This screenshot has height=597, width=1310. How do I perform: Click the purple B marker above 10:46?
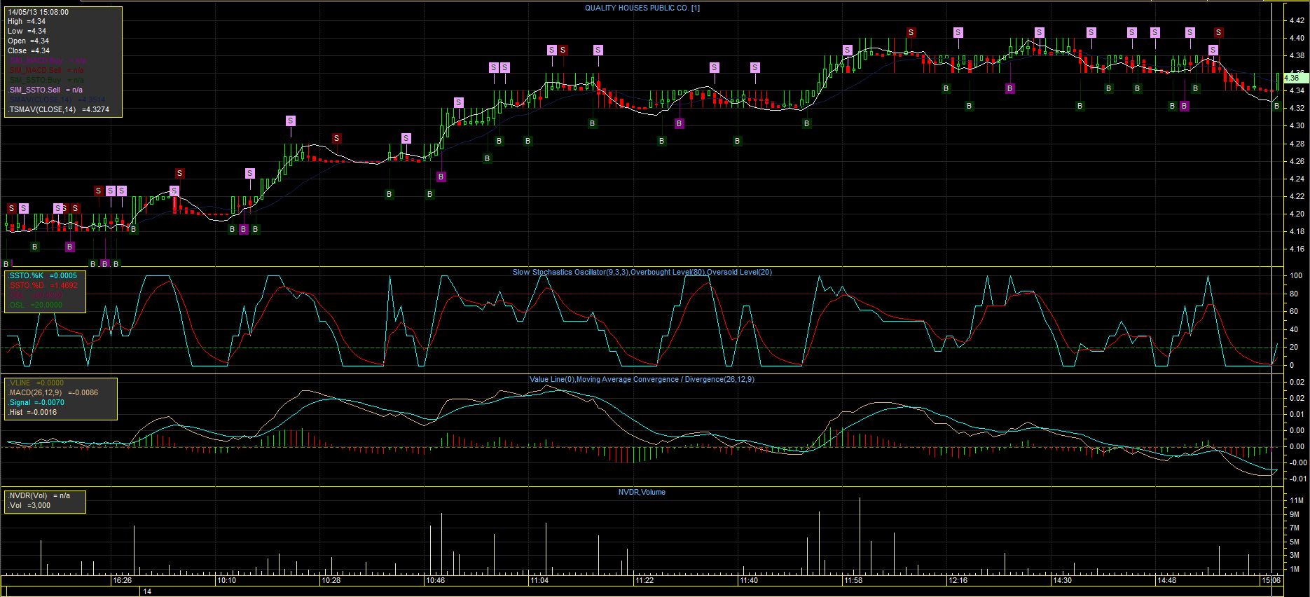pos(441,177)
